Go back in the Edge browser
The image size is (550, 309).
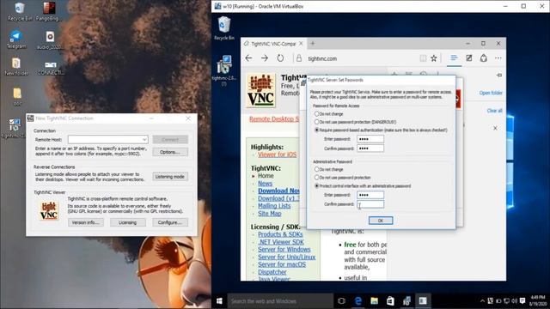tap(248, 58)
